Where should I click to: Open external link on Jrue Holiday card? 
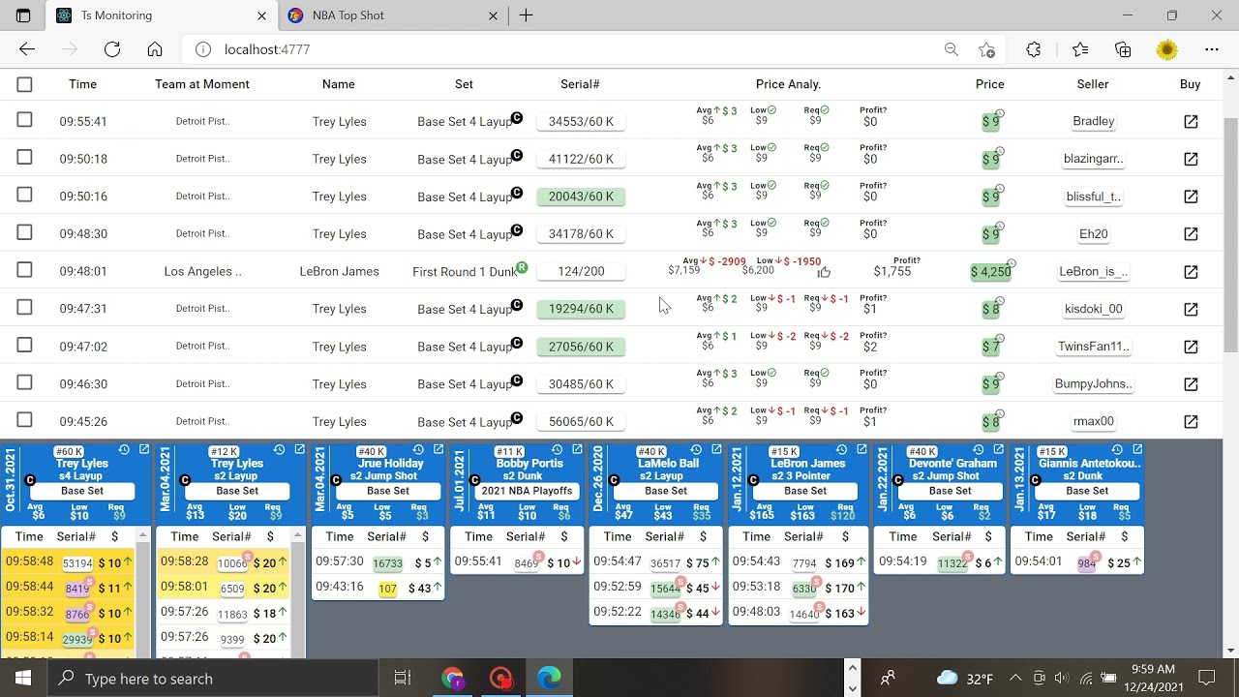pos(438,450)
